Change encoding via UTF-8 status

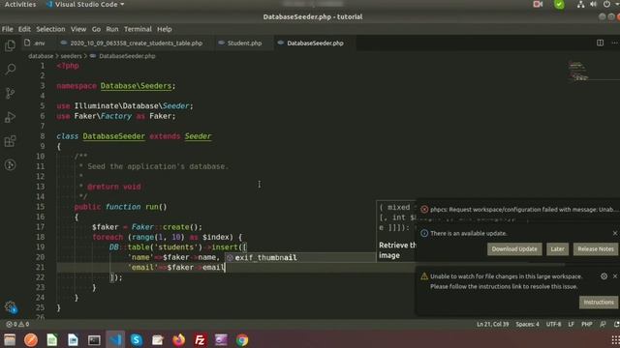tap(553, 324)
